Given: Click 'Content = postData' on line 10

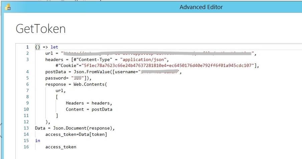Looking at the screenshot, I should click(89, 109).
